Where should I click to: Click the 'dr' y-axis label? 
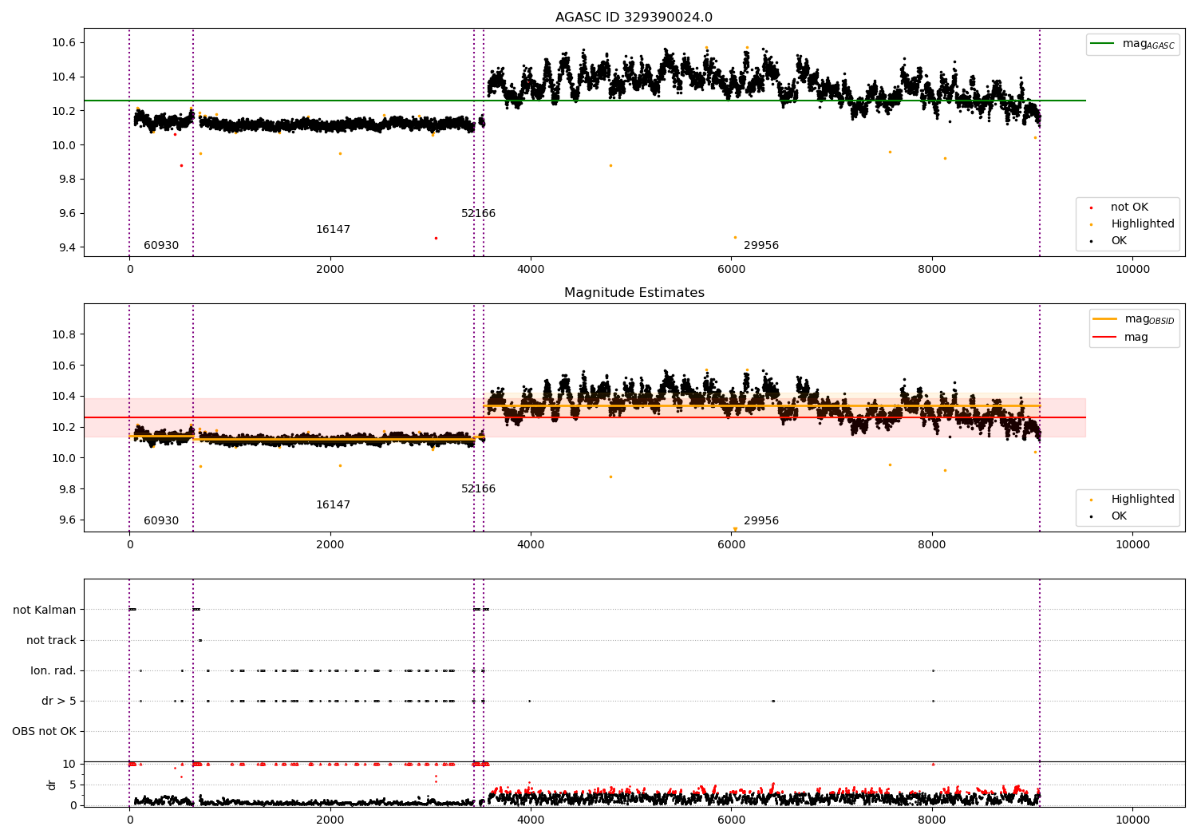pos(52,785)
